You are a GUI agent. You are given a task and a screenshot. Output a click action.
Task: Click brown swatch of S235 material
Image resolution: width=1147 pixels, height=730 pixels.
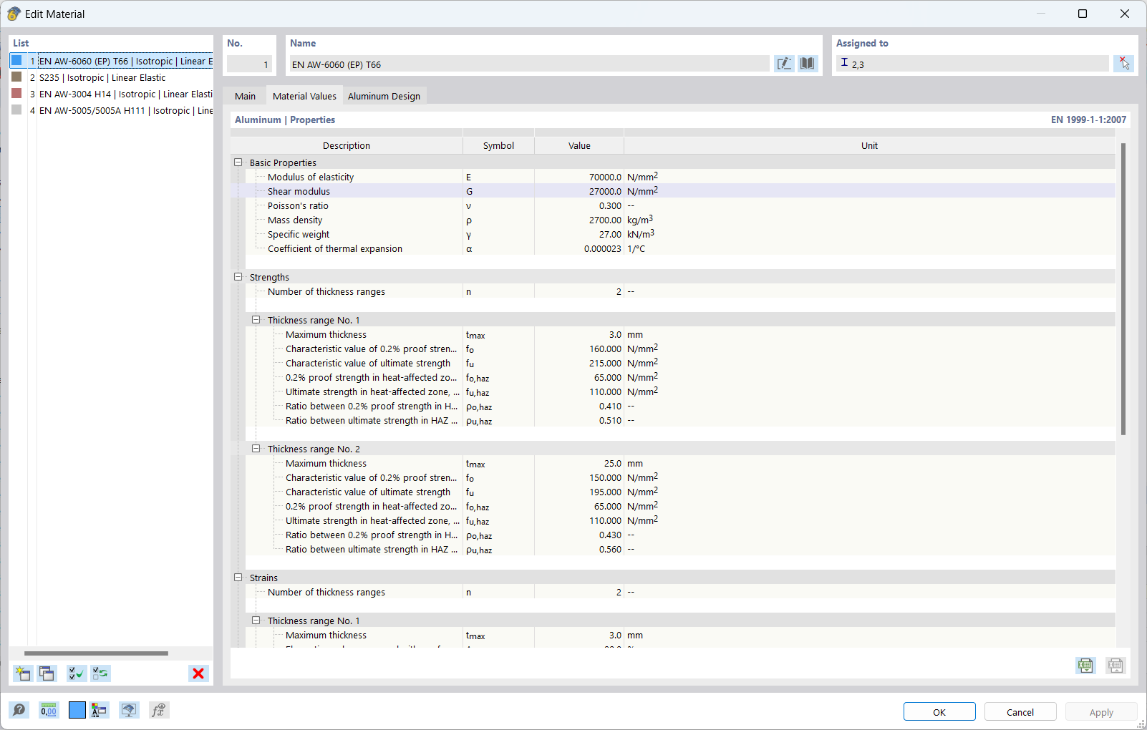click(17, 77)
